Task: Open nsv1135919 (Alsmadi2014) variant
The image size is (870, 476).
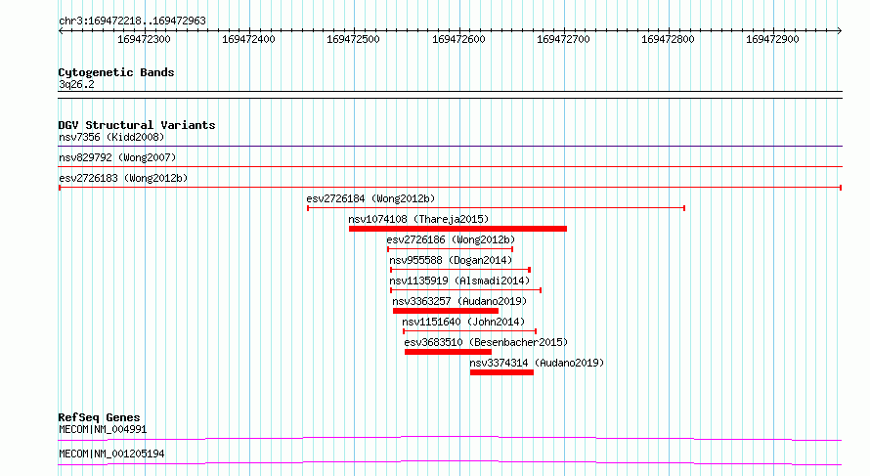Action: tap(459, 281)
